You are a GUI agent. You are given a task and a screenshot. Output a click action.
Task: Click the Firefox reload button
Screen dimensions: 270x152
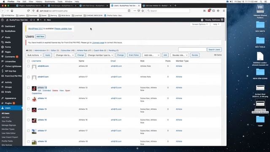28,11
